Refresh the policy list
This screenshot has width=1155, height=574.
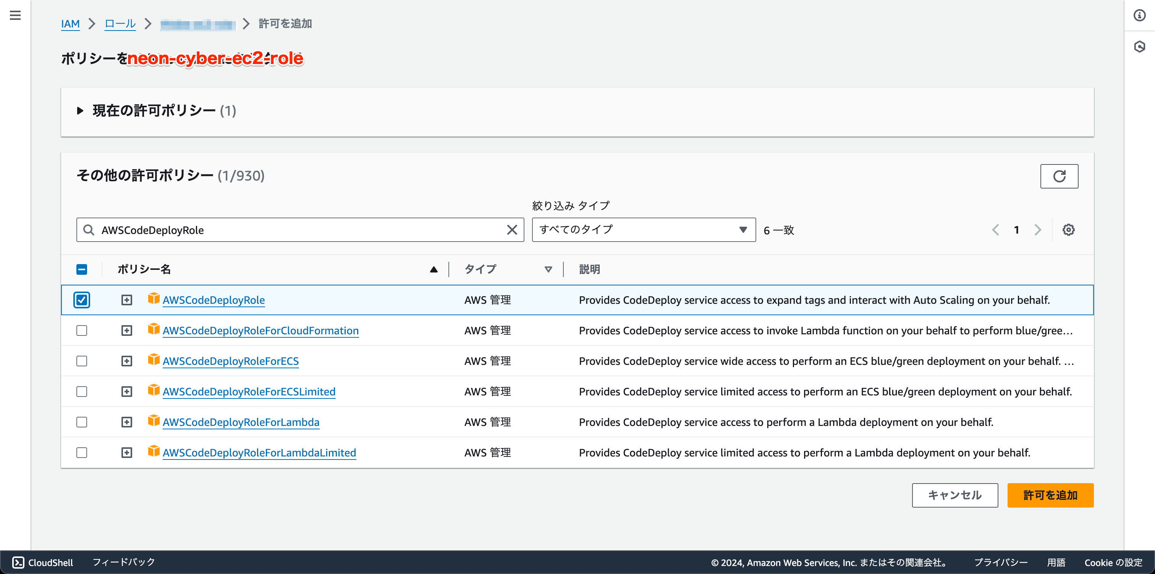(1060, 176)
